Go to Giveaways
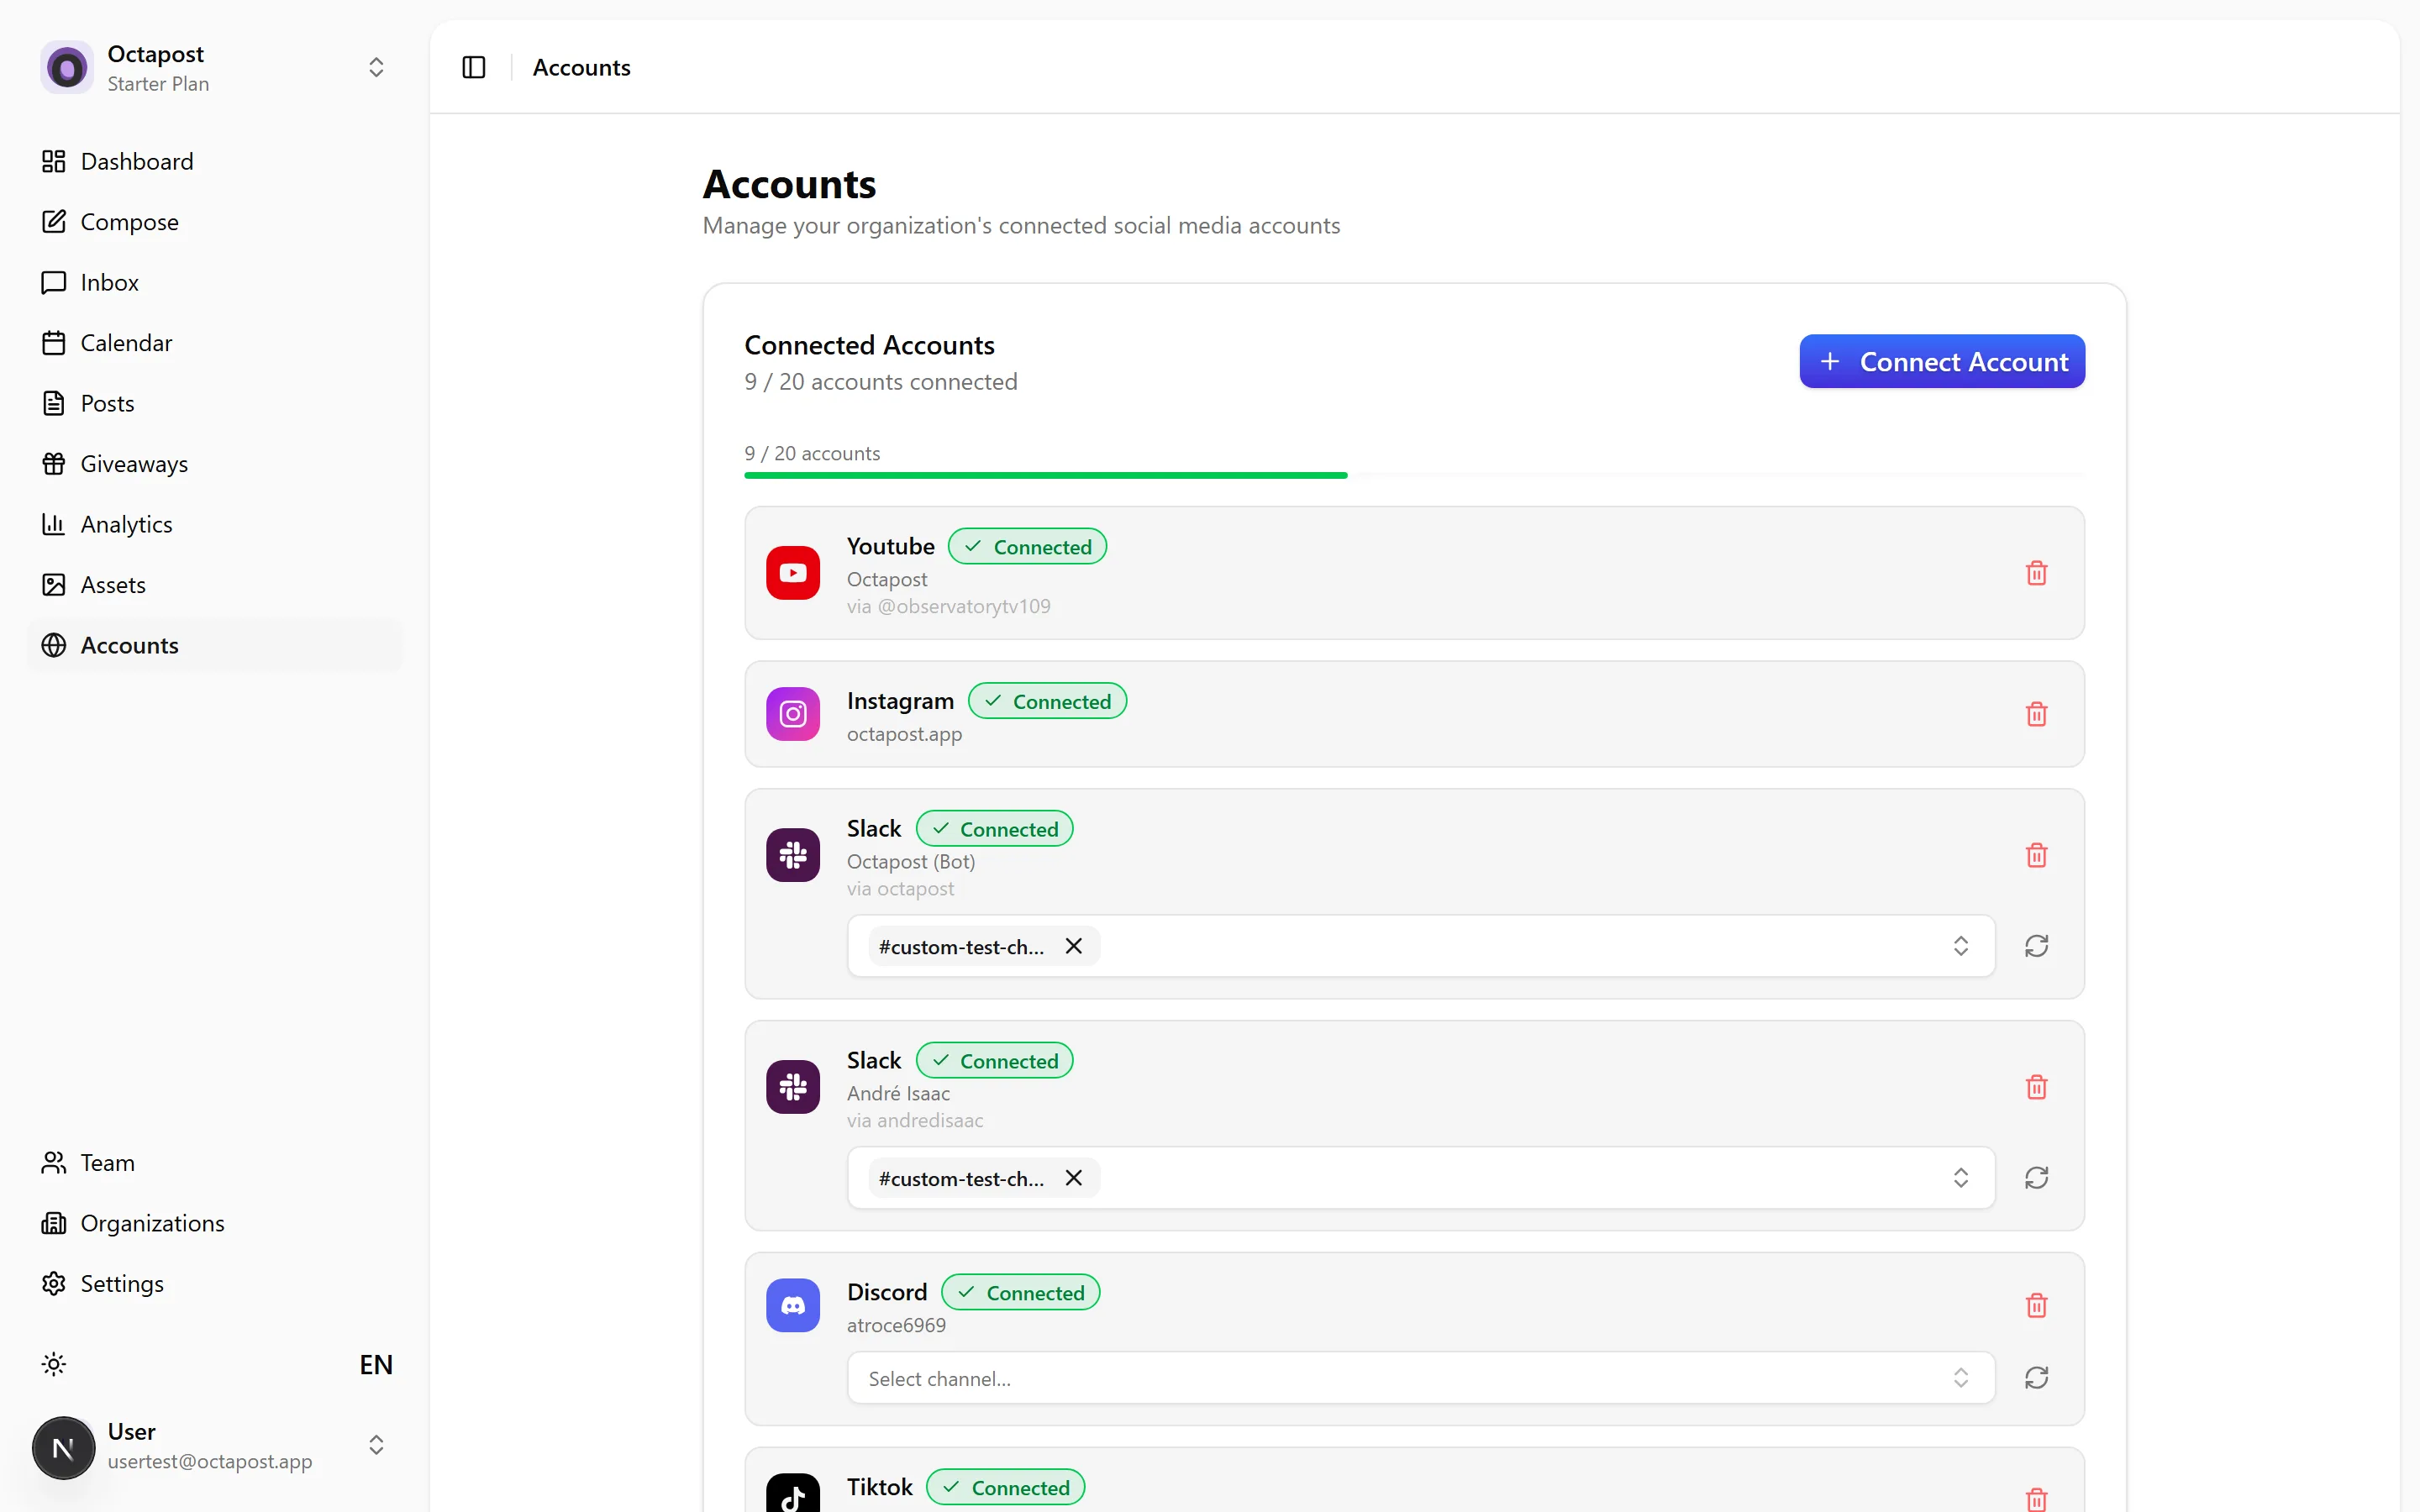 pos(215,464)
